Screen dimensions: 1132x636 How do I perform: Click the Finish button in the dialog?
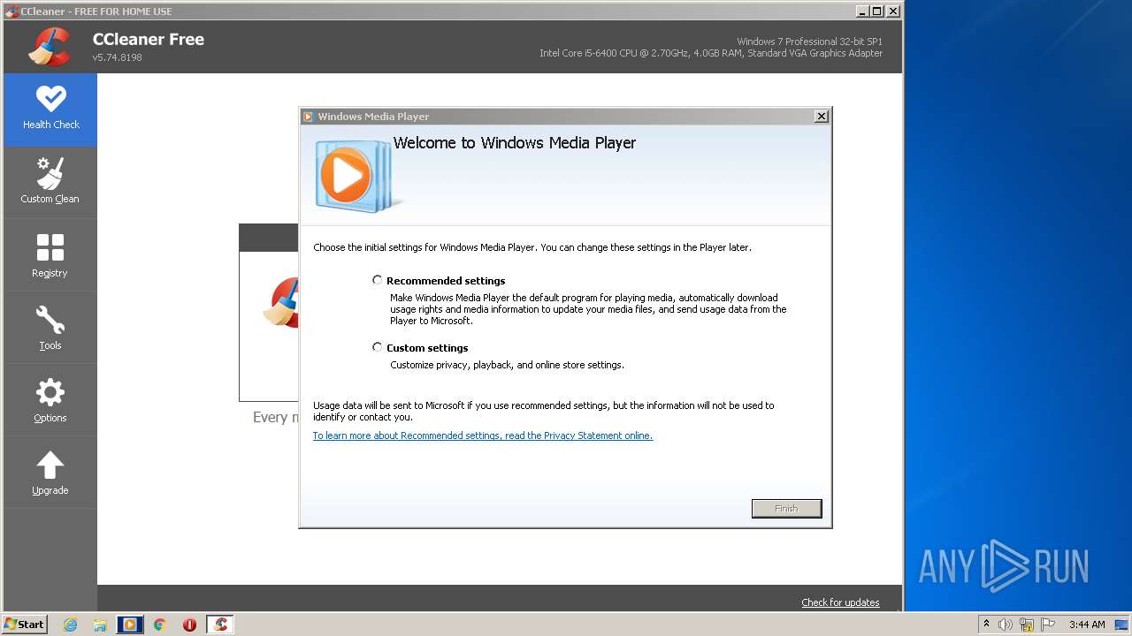[786, 508]
